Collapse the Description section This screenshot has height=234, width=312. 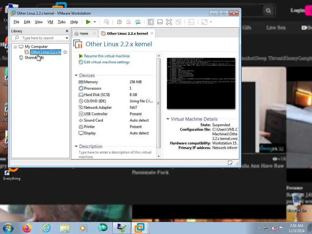[76, 147]
